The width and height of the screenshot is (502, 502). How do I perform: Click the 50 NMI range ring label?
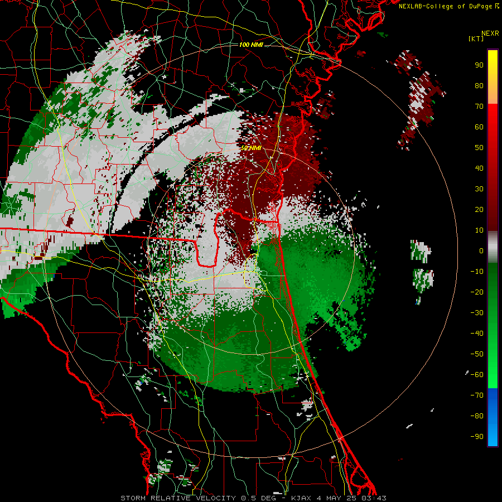pos(251,148)
